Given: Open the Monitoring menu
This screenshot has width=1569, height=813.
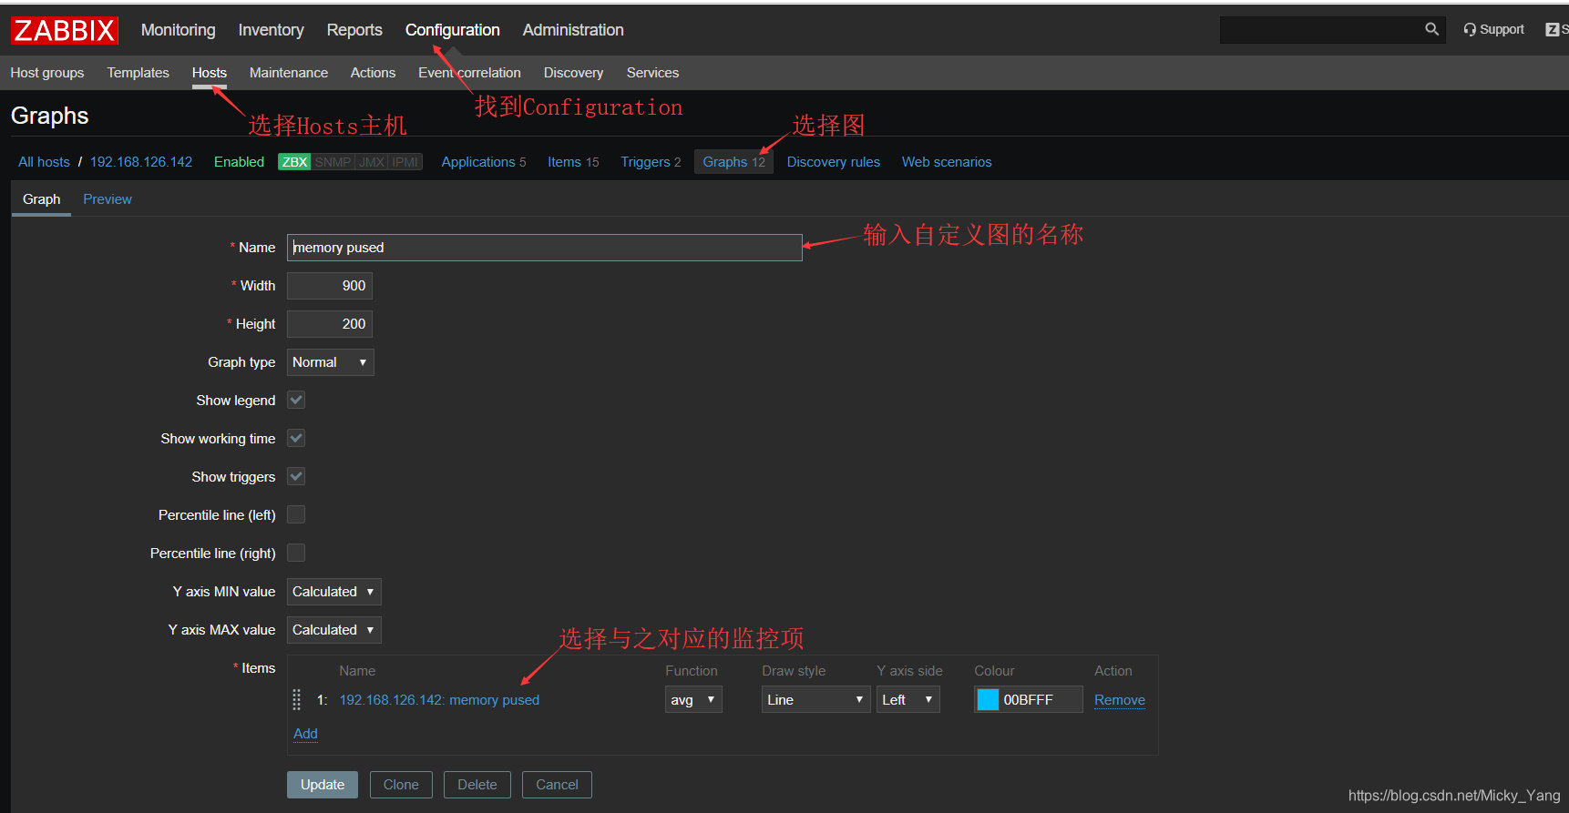Looking at the screenshot, I should 179,30.
